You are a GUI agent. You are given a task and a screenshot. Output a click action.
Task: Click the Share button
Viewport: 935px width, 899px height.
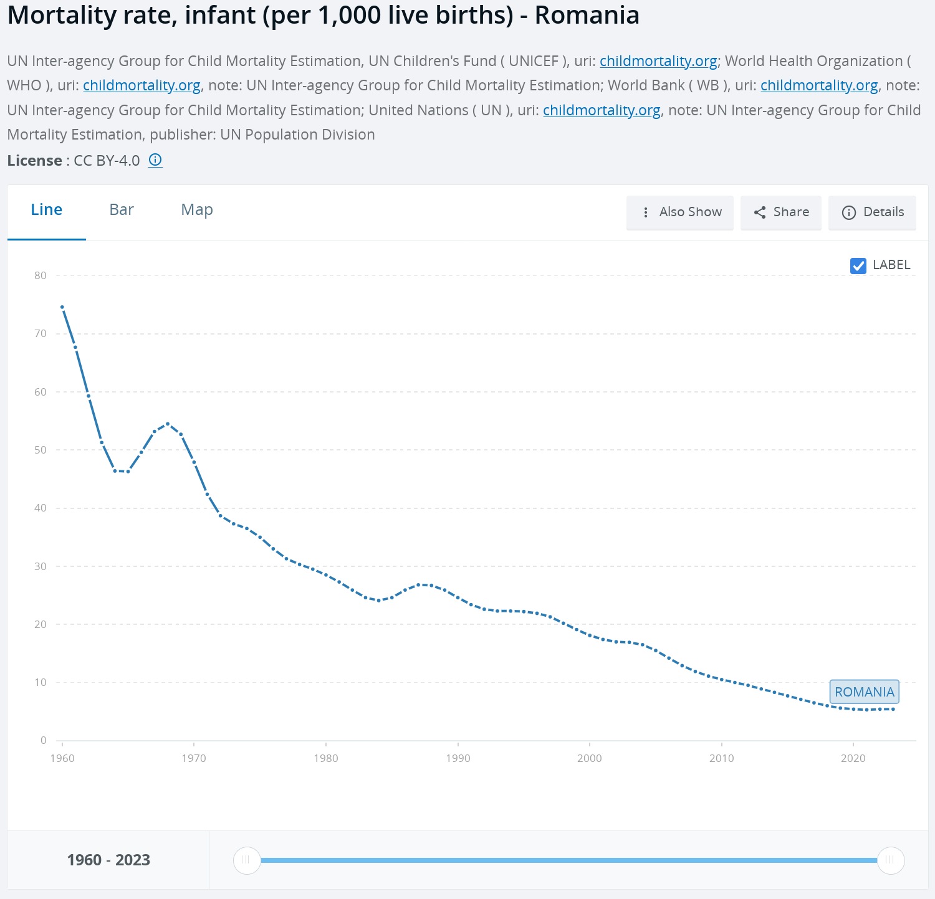[781, 212]
